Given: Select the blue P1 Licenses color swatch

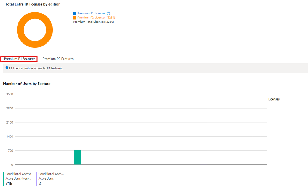Looking at the screenshot, I should tap(75, 14).
